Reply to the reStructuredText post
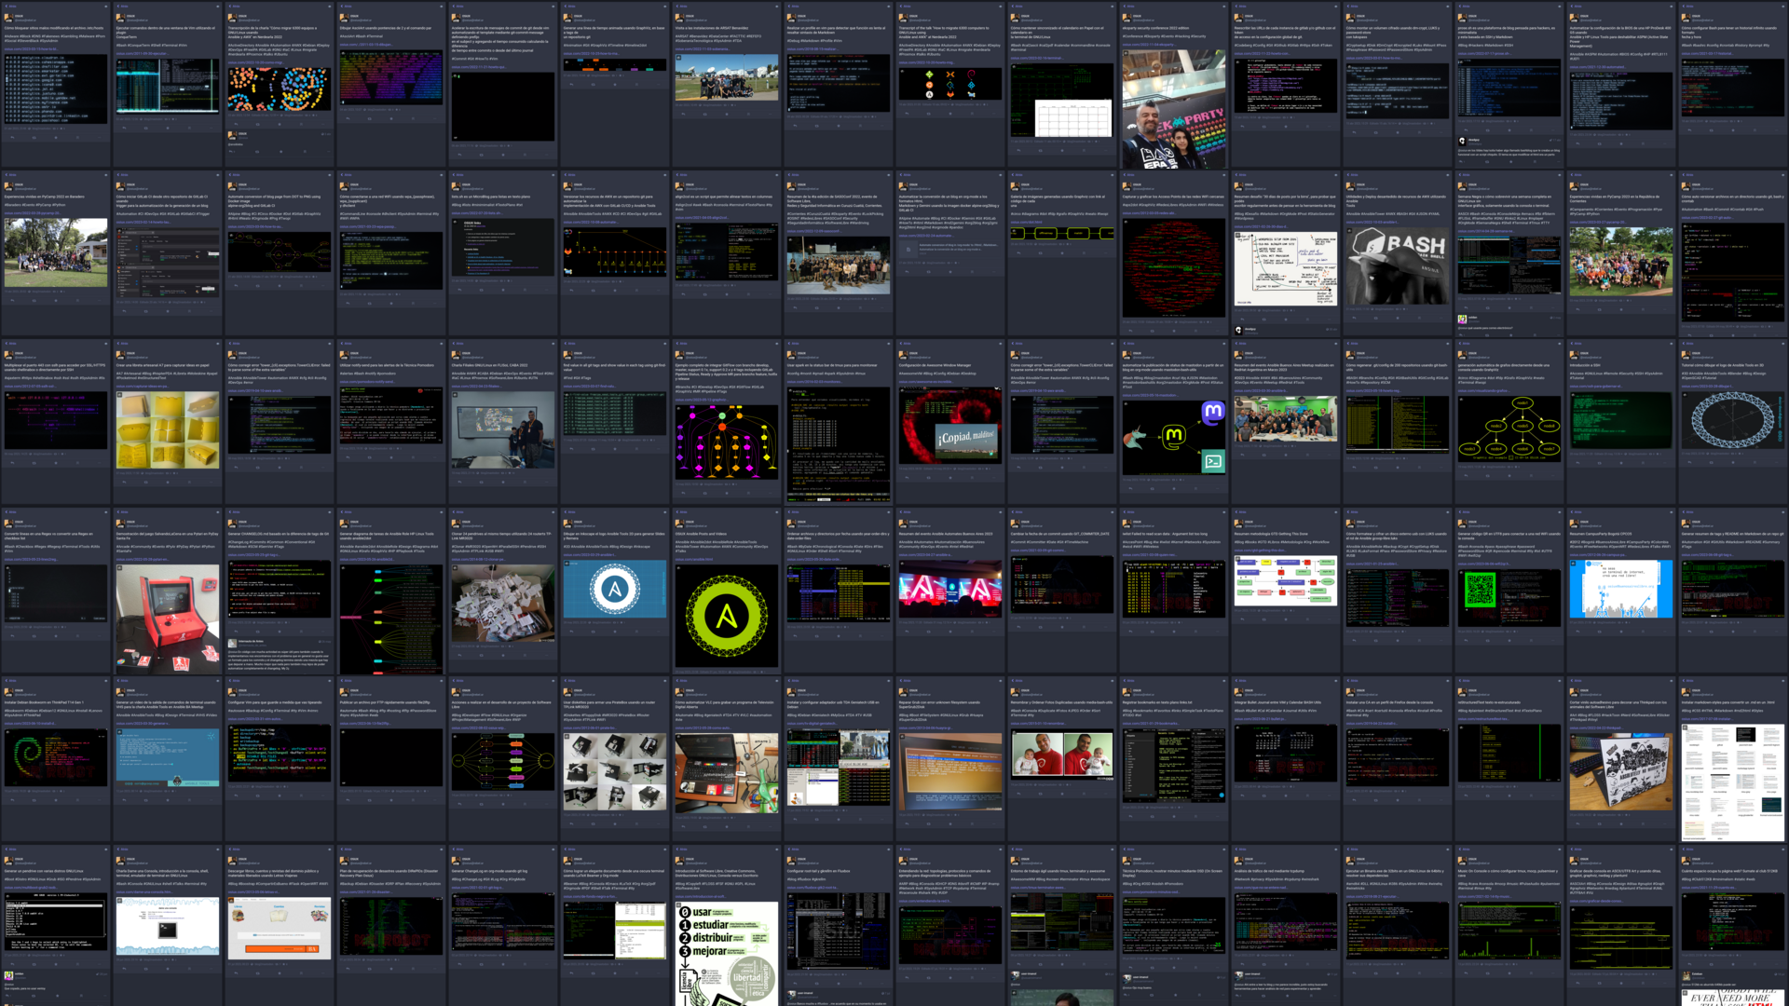 [1466, 795]
